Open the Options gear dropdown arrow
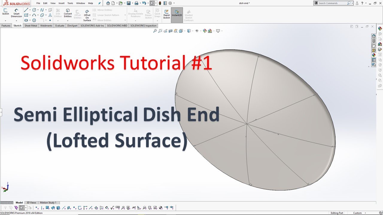383x215 pixels. pos(174,3)
